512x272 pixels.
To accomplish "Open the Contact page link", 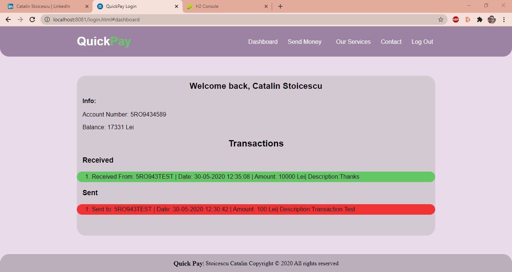I will coord(391,42).
